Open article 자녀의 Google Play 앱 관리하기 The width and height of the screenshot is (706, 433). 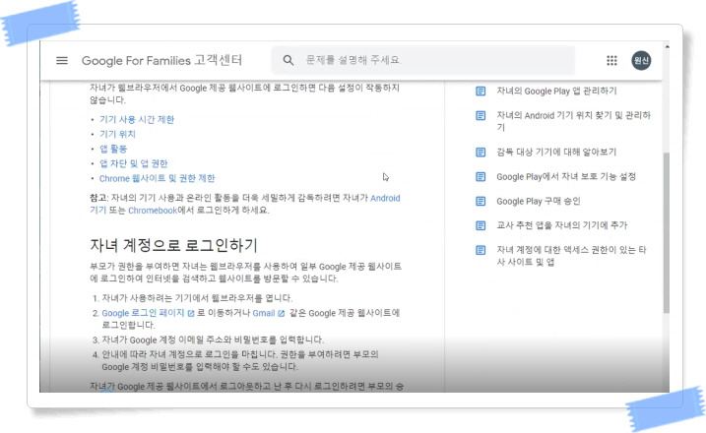click(556, 91)
